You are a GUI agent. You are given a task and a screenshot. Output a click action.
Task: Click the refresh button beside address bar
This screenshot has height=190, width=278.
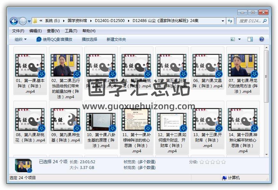click(x=230, y=21)
